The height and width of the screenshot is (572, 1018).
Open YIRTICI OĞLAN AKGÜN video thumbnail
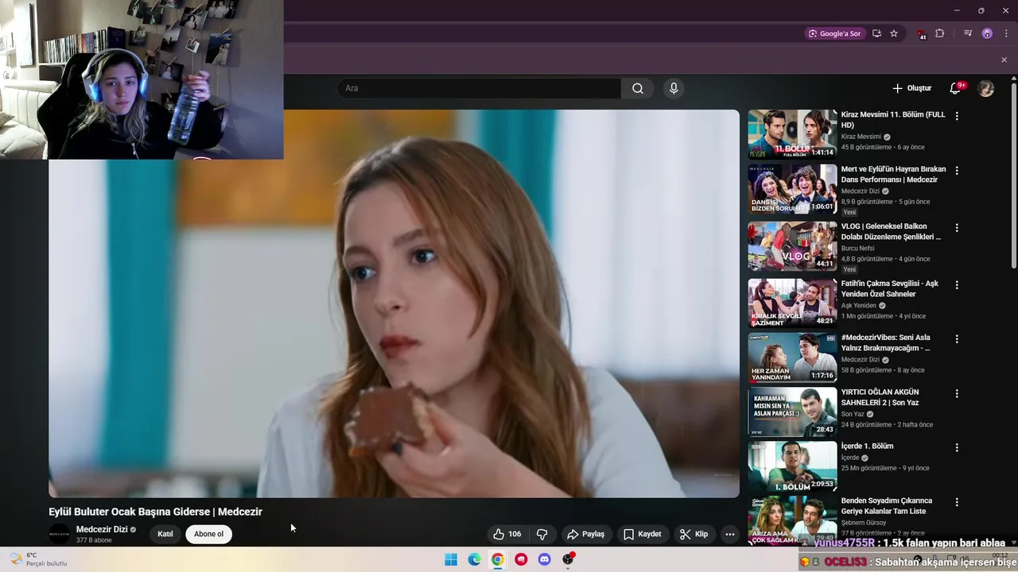792,412
